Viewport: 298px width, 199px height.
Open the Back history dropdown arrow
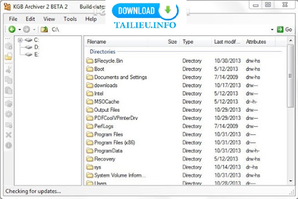click(19, 30)
